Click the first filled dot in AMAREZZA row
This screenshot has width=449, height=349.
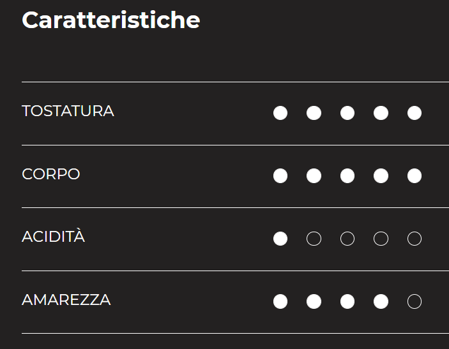(x=280, y=302)
